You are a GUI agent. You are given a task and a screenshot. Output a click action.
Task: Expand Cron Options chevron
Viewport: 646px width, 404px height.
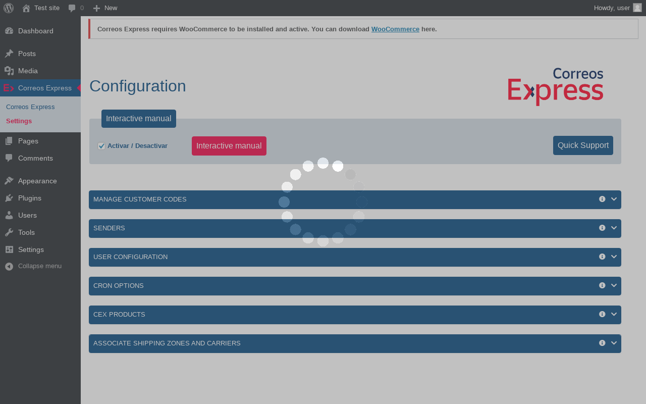coord(614,285)
